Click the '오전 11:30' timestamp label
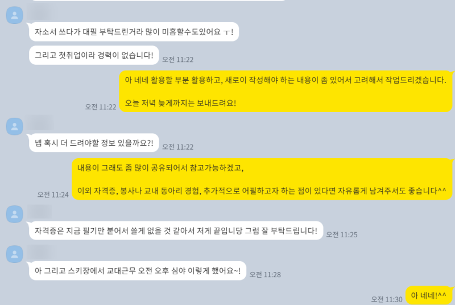455x305 pixels. [x=387, y=299]
